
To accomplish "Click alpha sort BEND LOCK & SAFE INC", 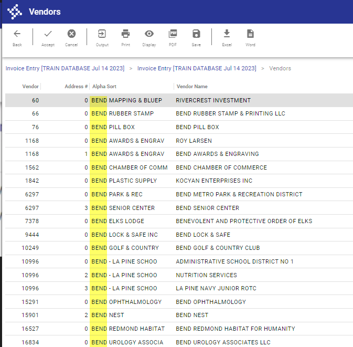I will pos(124,235).
